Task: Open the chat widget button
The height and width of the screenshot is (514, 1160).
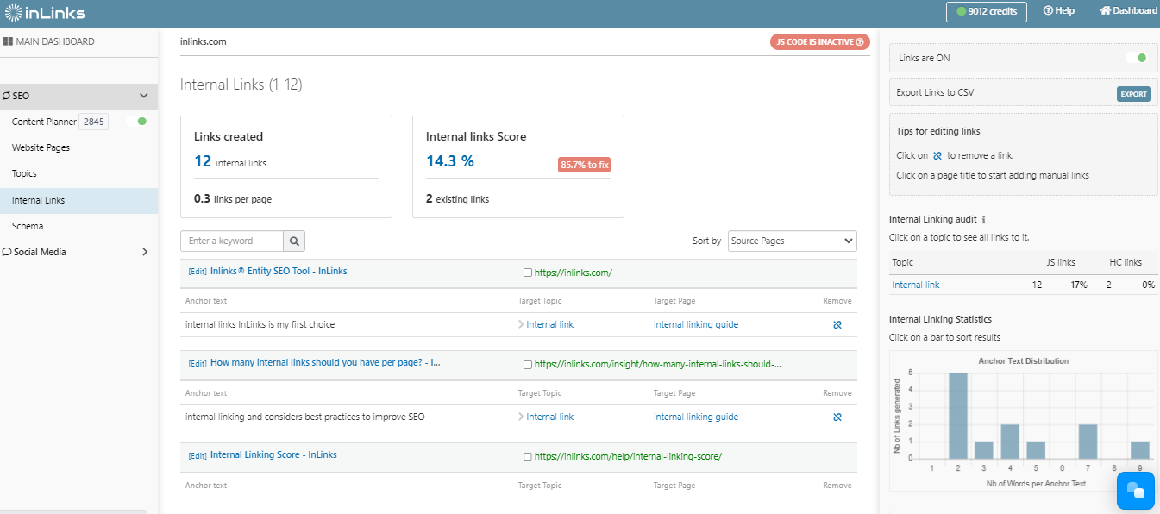Action: pos(1136,491)
